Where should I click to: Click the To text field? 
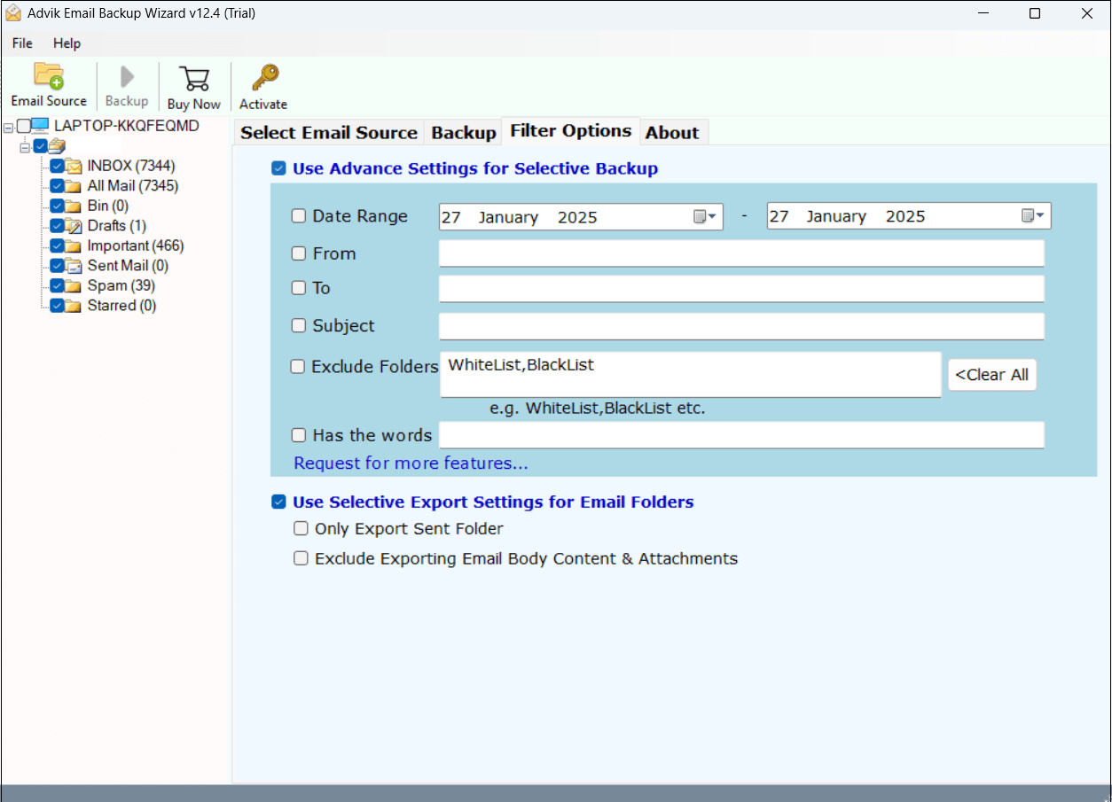pyautogui.click(x=741, y=289)
